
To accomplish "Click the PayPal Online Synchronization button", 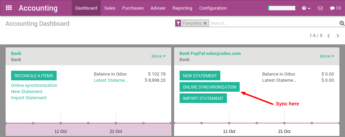I will (x=210, y=87).
